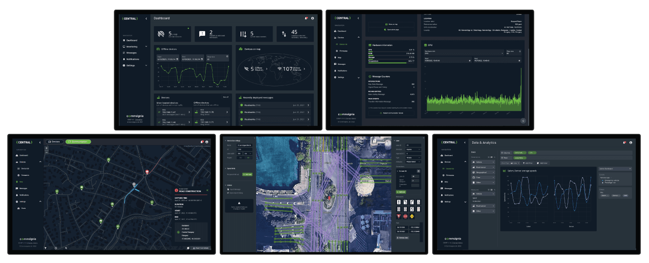The image size is (649, 263).
Task: Open user account icon in Data & Analytics header
Action: 630,143
